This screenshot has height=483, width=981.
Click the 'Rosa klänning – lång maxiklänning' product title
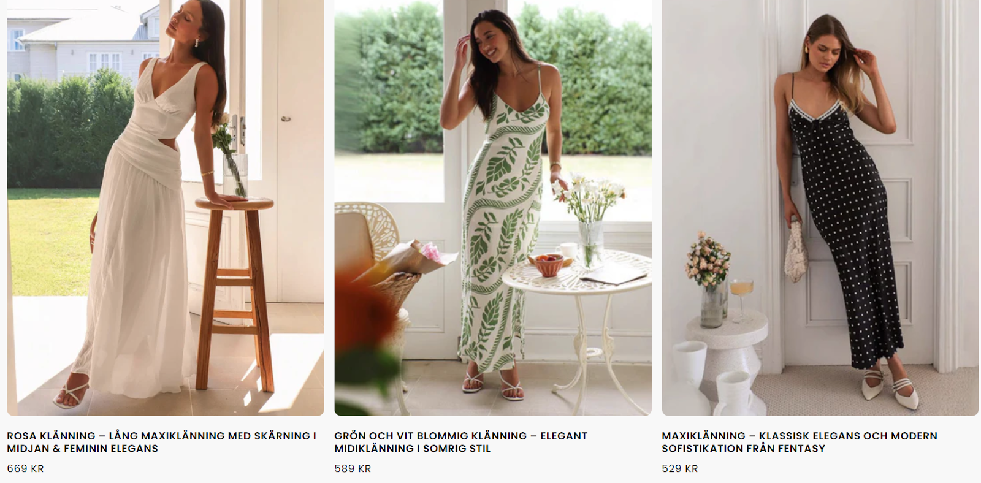(162, 442)
